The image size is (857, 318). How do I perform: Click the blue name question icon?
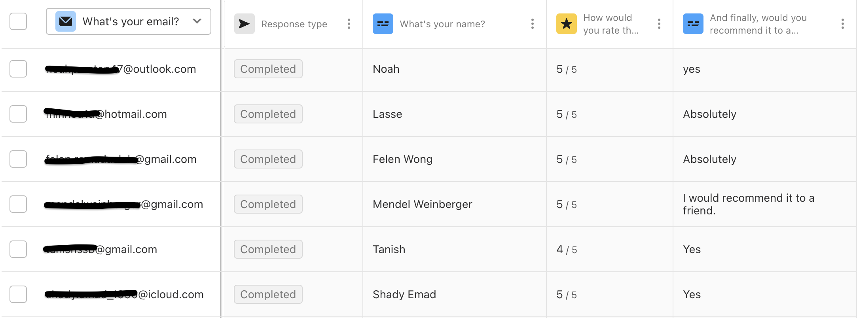point(383,24)
